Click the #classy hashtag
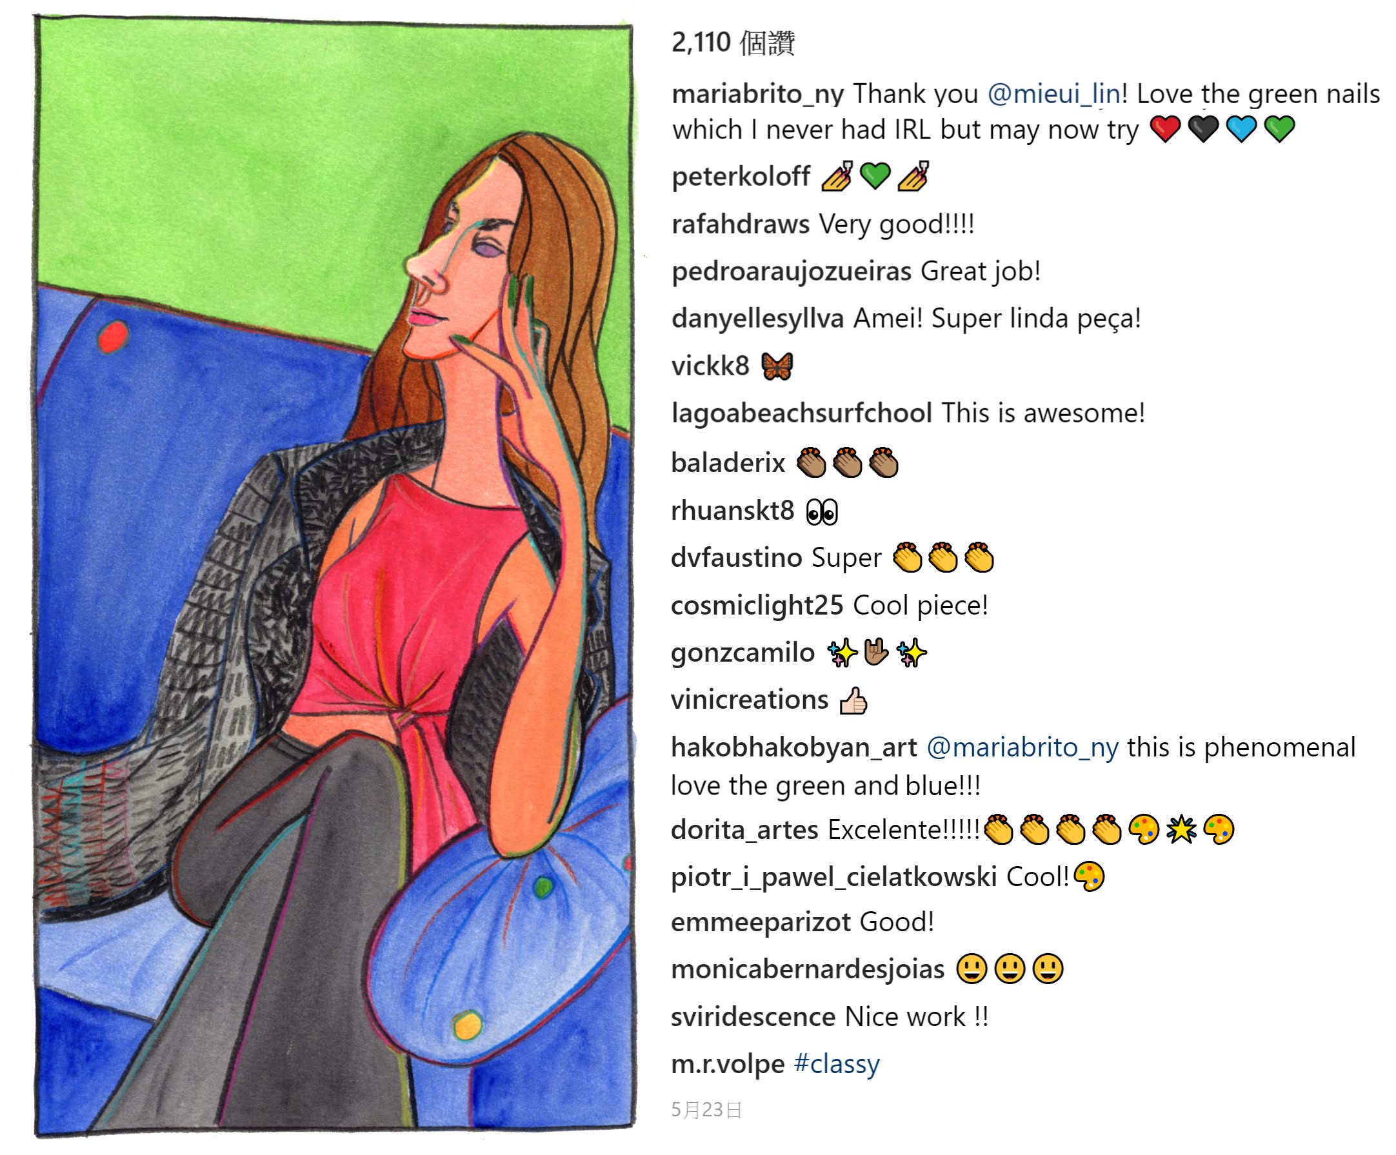The image size is (1396, 1155). tap(836, 1065)
